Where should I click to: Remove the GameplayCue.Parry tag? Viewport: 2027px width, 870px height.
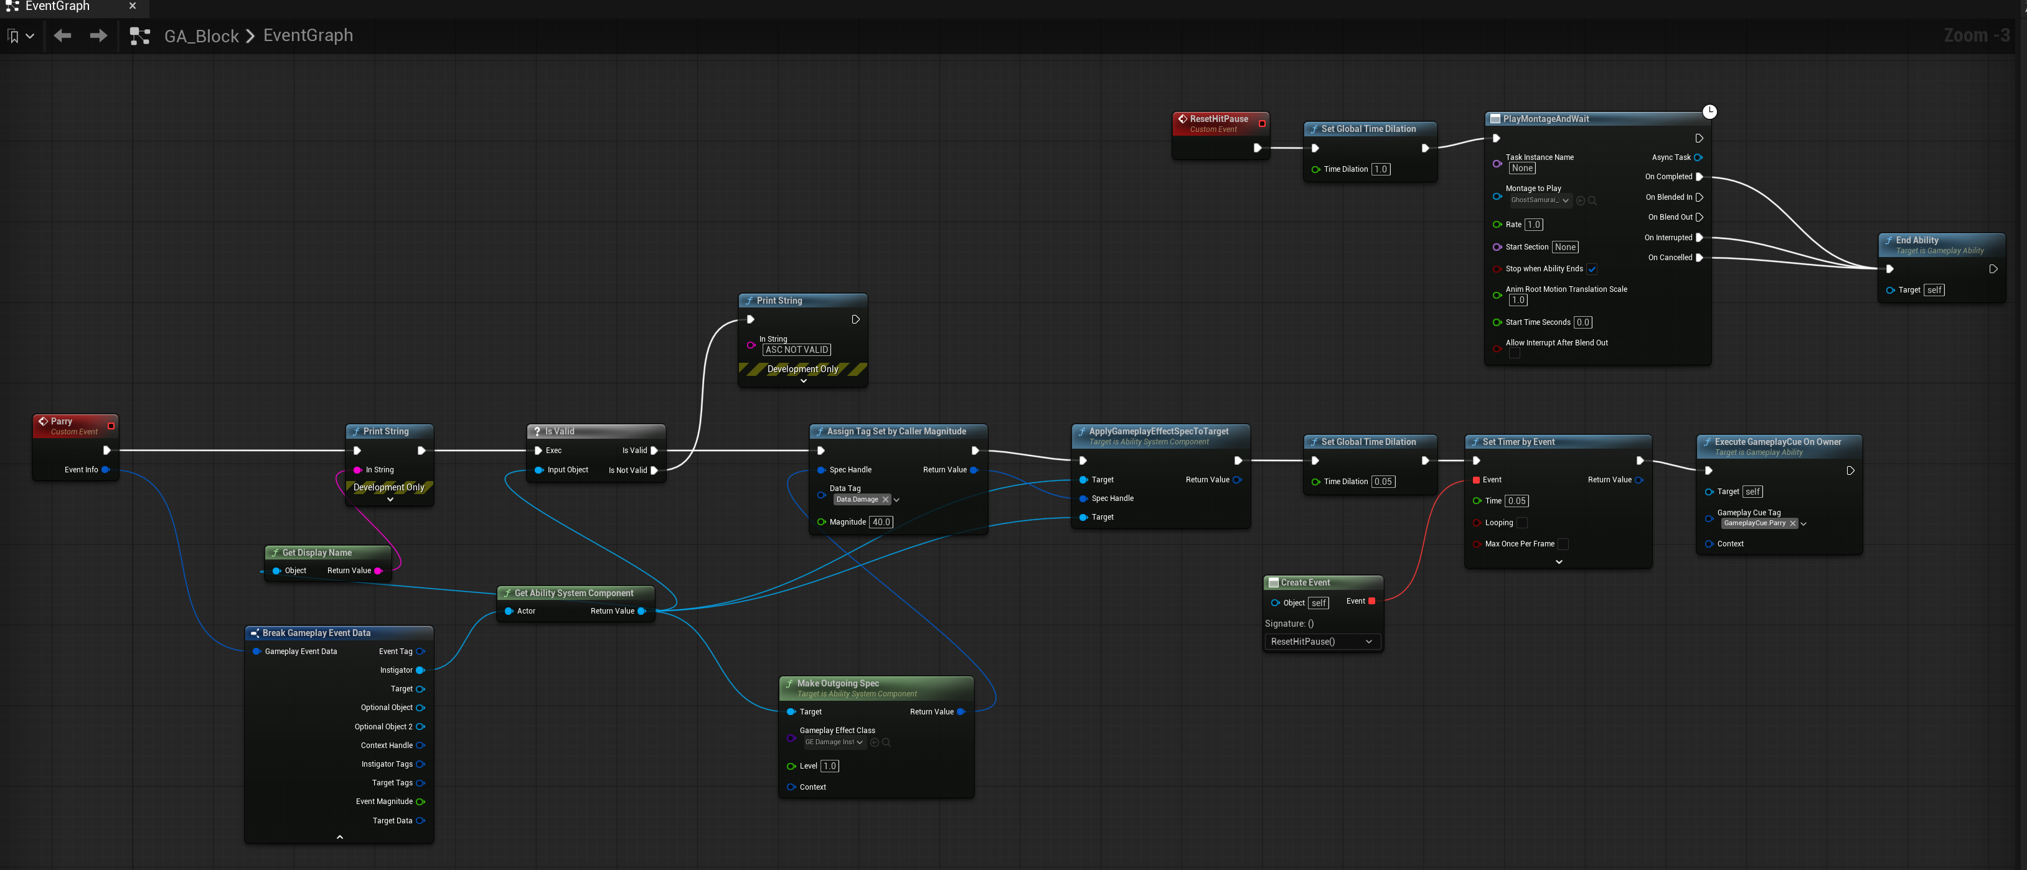[1792, 524]
